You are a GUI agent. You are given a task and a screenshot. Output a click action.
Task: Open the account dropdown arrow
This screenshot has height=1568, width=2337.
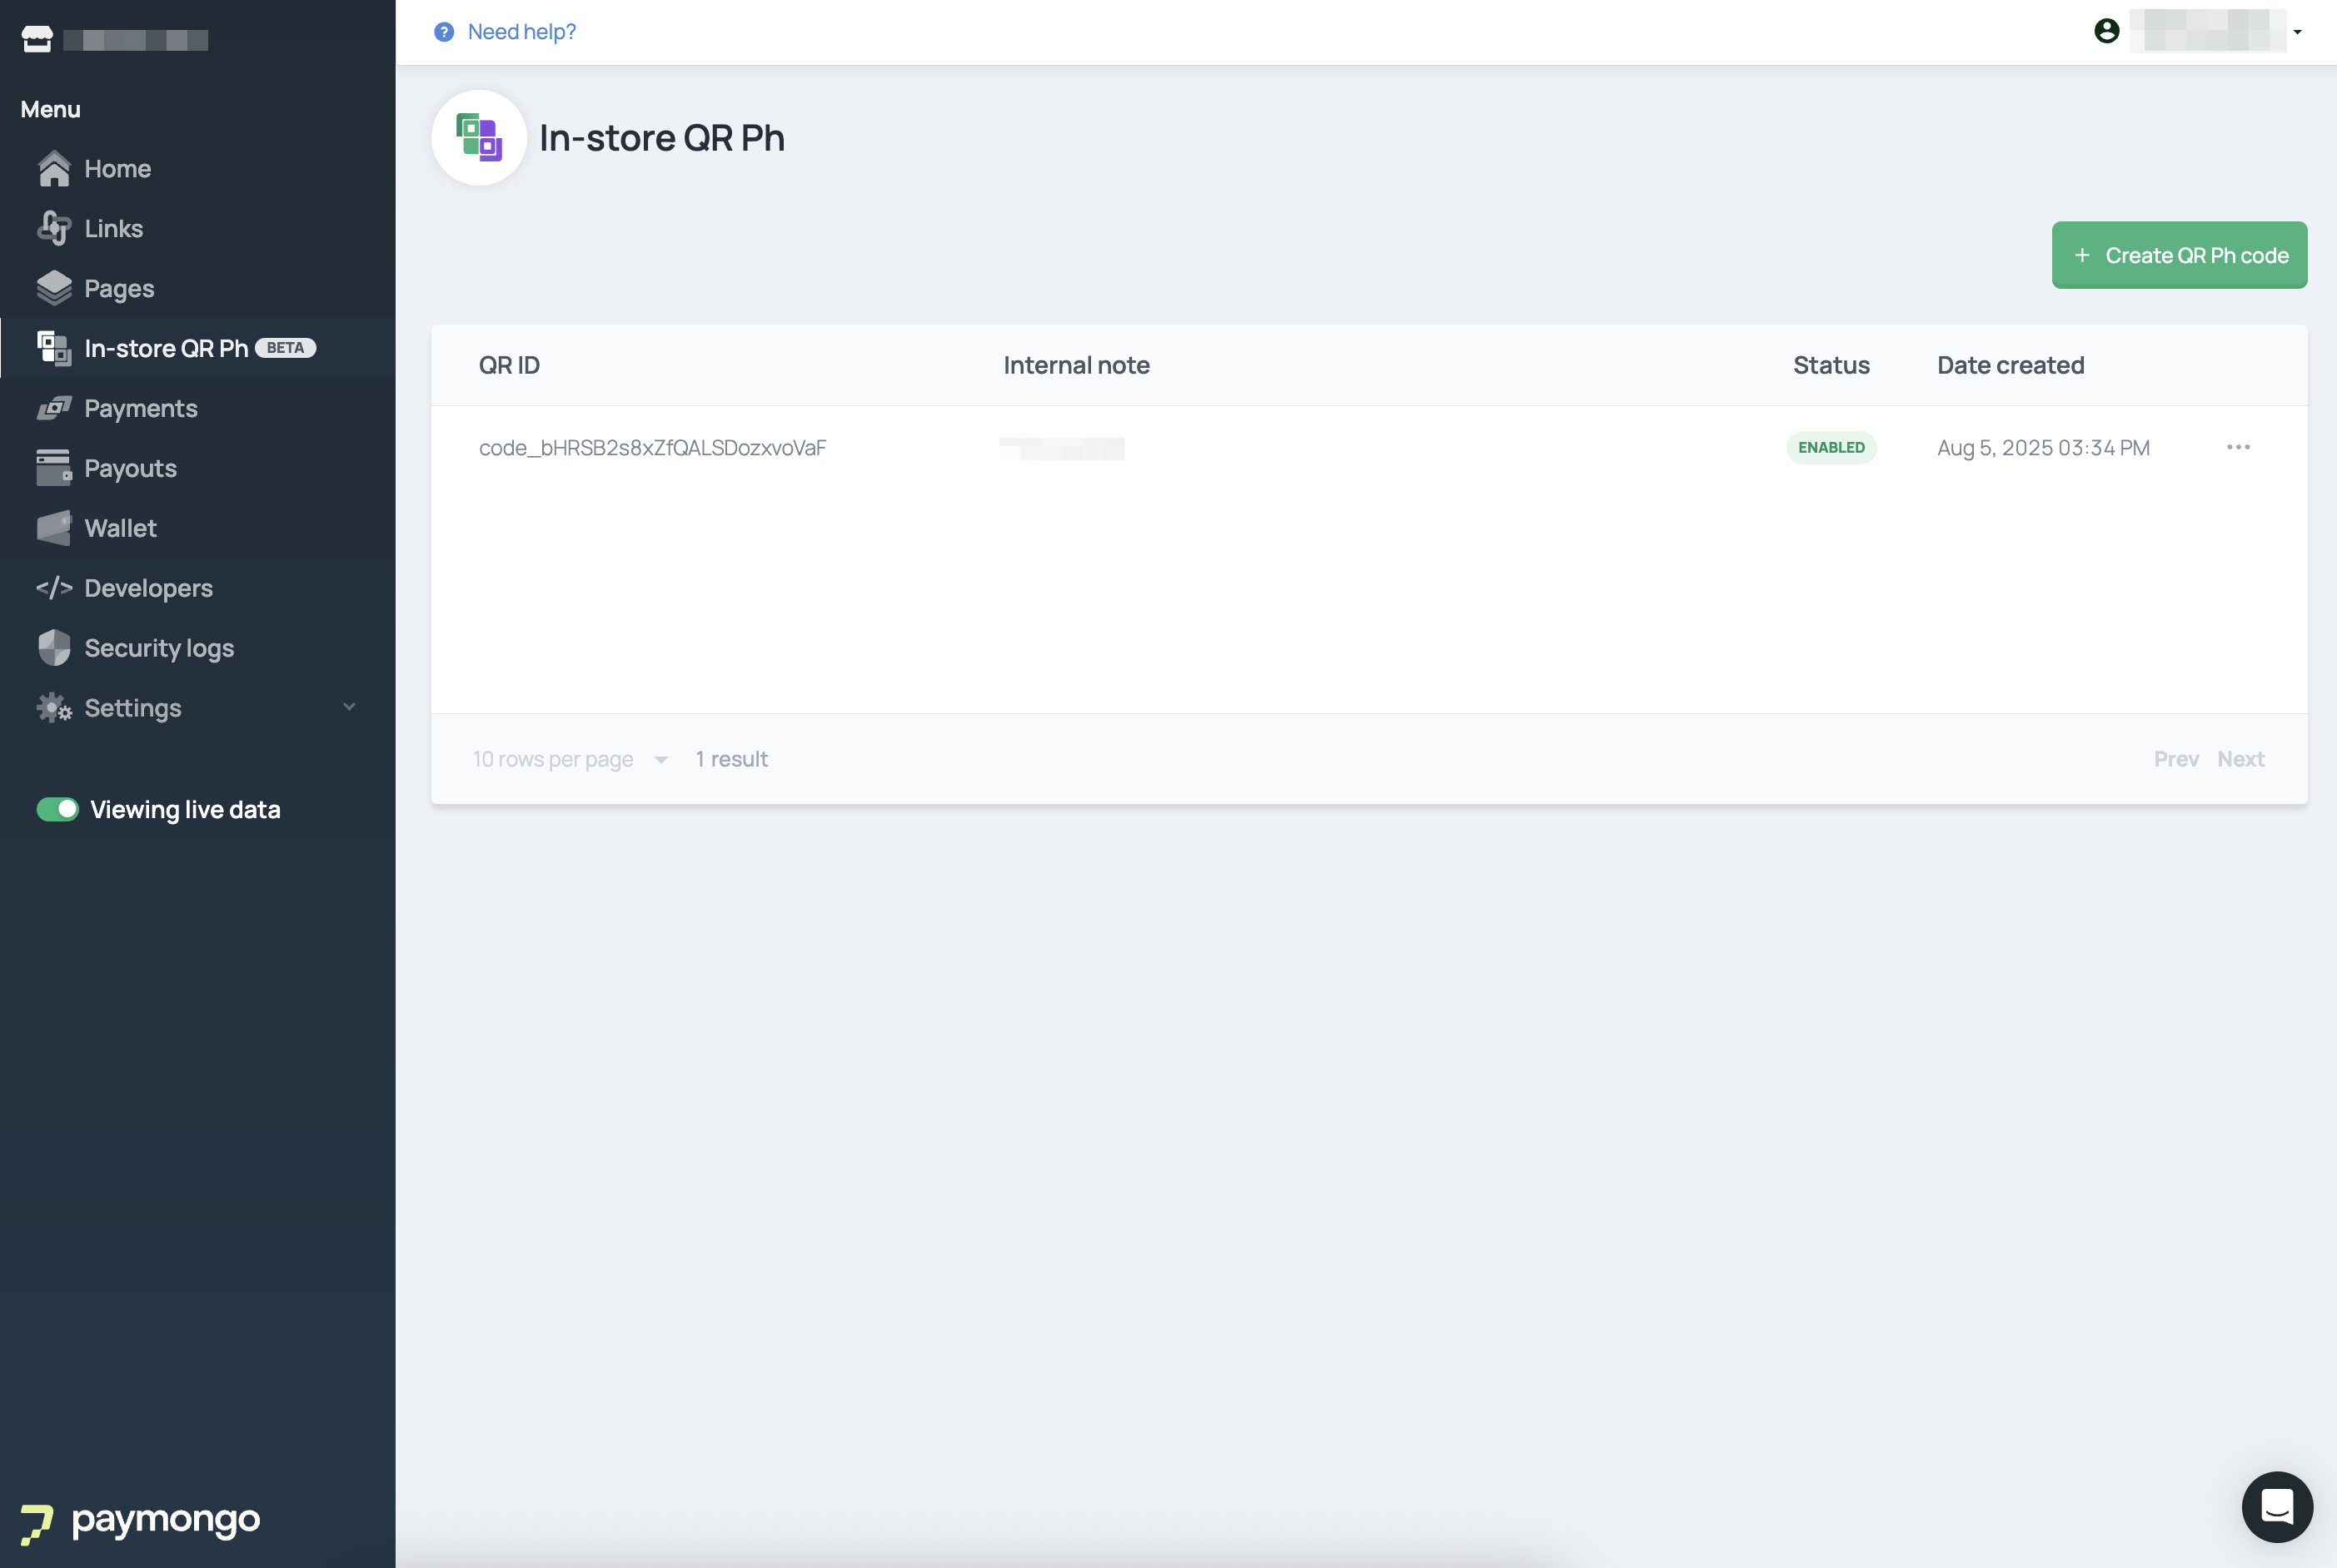click(2298, 32)
